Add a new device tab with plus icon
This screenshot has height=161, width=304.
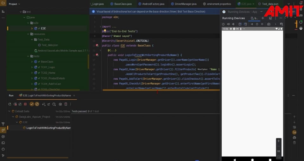tap(263, 18)
